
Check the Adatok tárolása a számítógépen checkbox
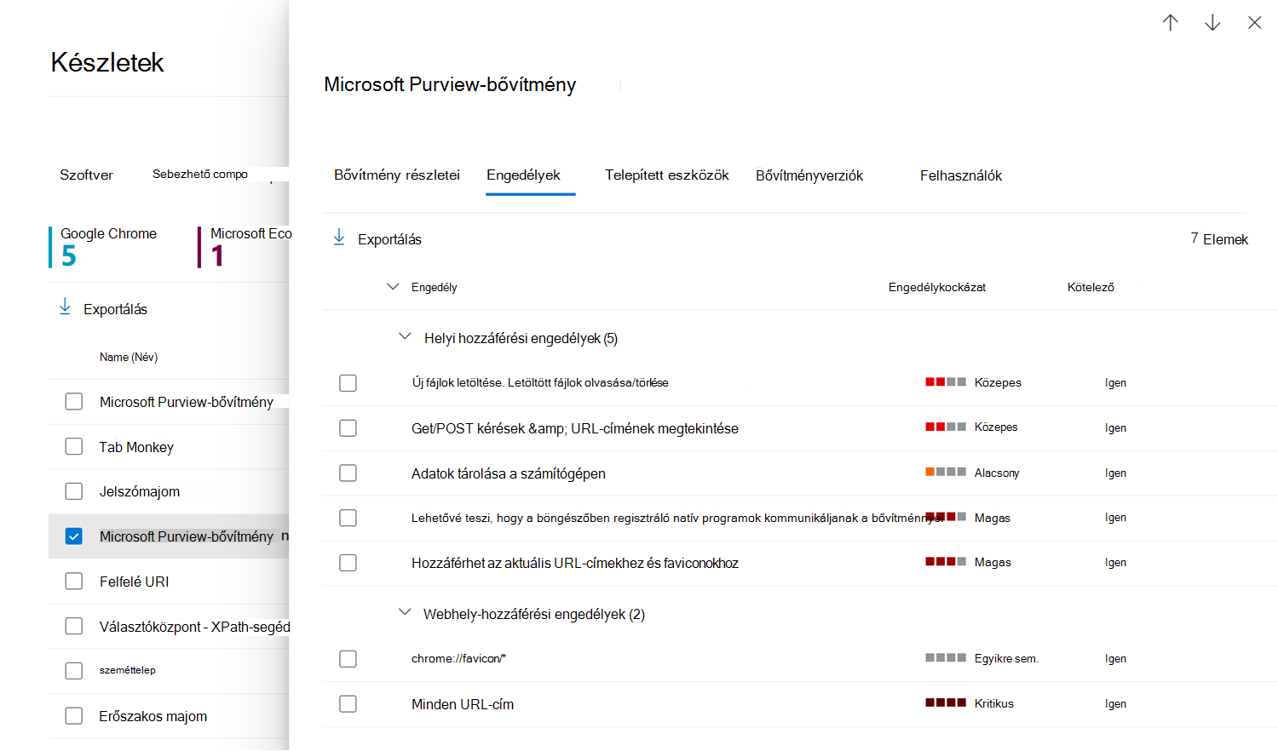click(348, 473)
